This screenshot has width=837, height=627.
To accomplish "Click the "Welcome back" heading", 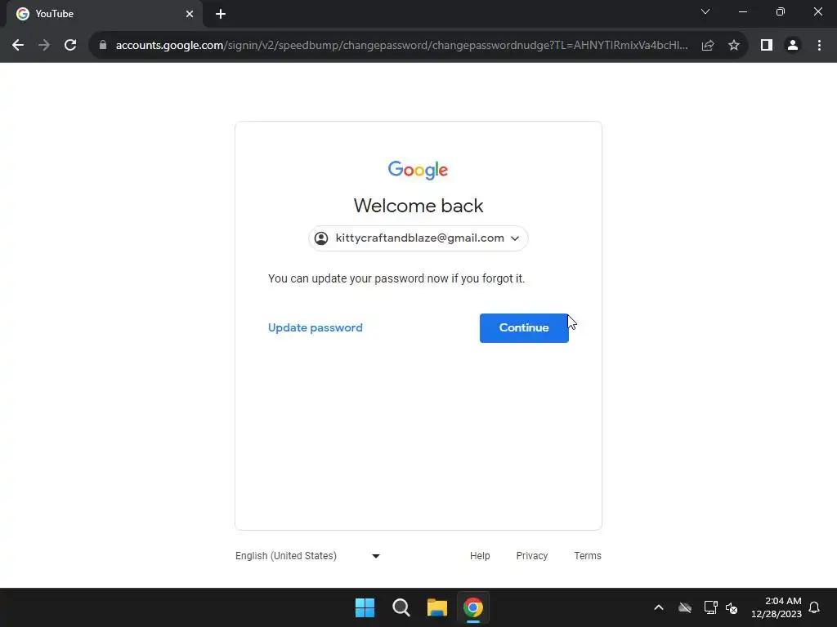I will point(418,206).
